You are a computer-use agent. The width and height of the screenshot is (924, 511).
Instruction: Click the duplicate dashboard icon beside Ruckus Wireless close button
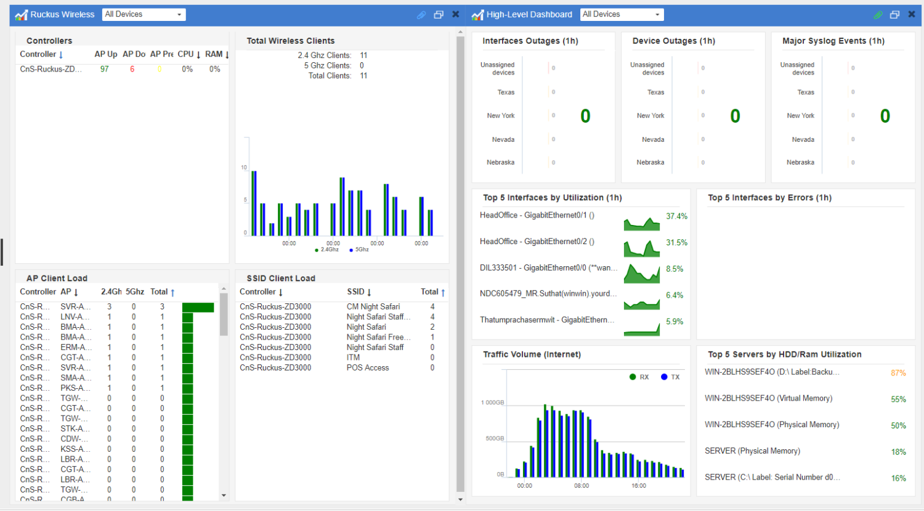click(x=438, y=14)
